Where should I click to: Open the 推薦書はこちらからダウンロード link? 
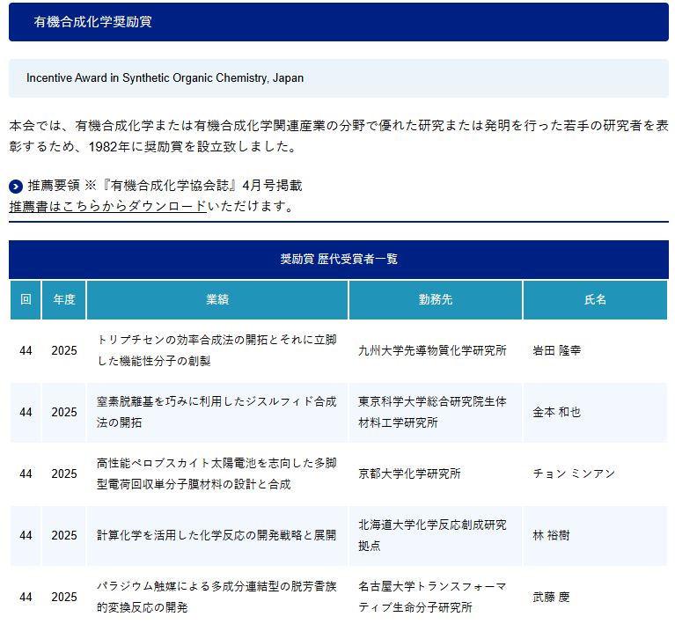pyautogui.click(x=108, y=207)
